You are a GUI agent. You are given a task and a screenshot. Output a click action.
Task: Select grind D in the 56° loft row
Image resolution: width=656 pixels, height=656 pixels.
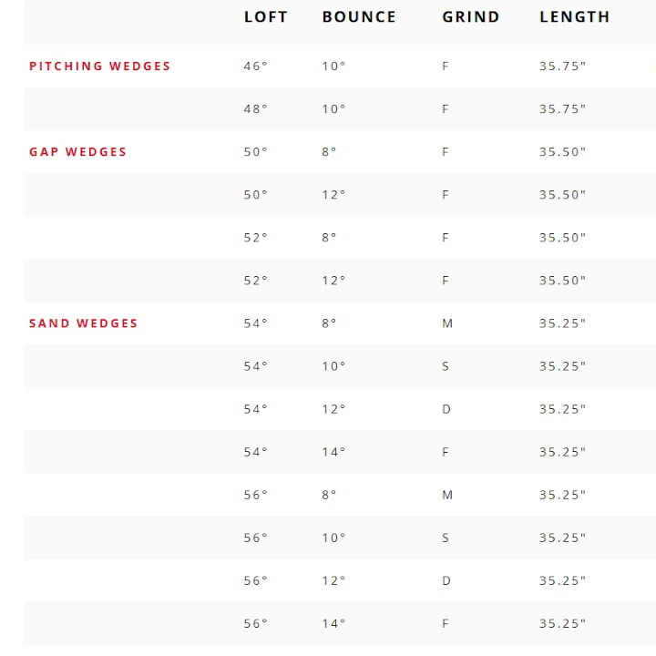[x=446, y=580]
